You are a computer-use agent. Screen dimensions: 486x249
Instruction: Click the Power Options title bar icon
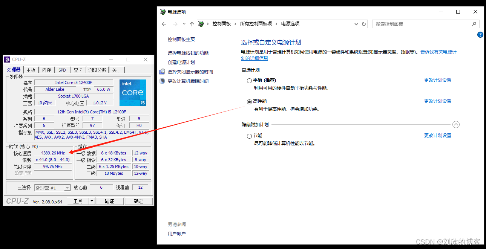163,12
